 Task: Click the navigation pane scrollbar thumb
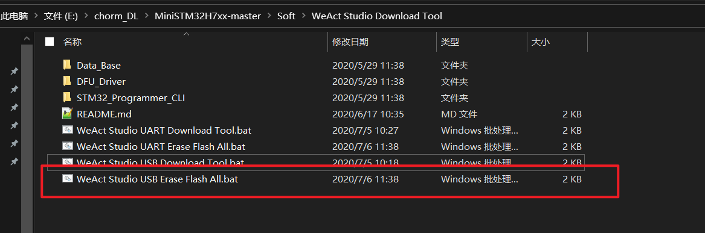(x=27, y=139)
